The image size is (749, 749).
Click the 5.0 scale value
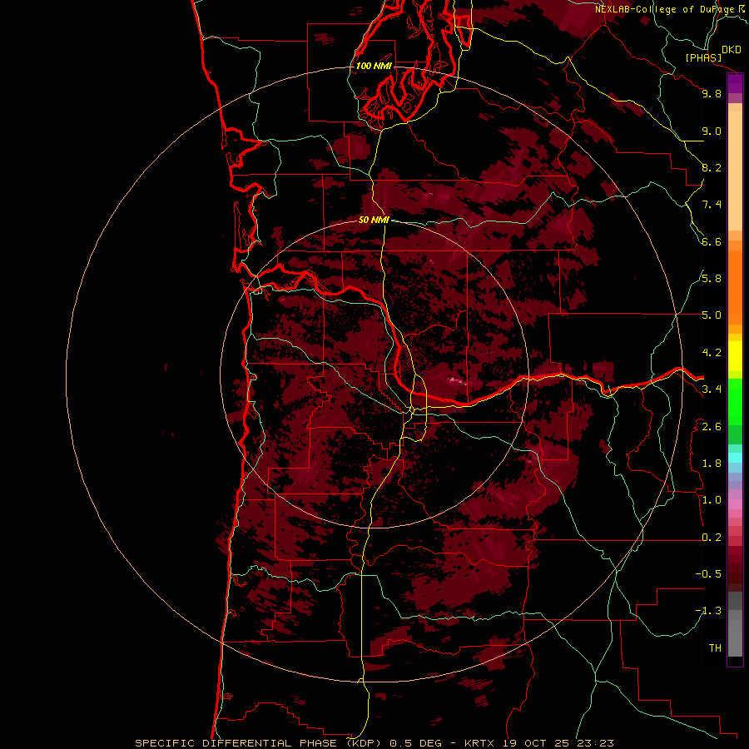[712, 315]
